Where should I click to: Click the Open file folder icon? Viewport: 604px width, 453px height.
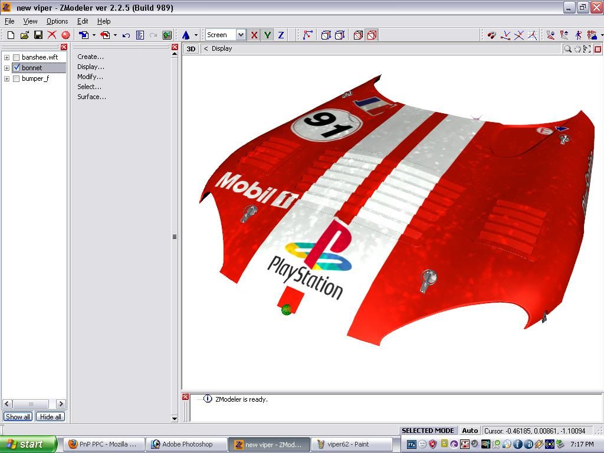point(24,35)
